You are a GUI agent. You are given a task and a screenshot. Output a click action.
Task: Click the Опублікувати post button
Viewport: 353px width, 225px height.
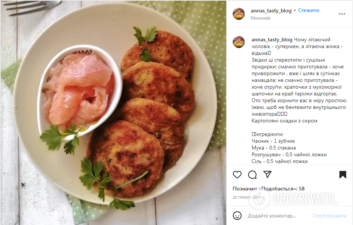coord(330,216)
